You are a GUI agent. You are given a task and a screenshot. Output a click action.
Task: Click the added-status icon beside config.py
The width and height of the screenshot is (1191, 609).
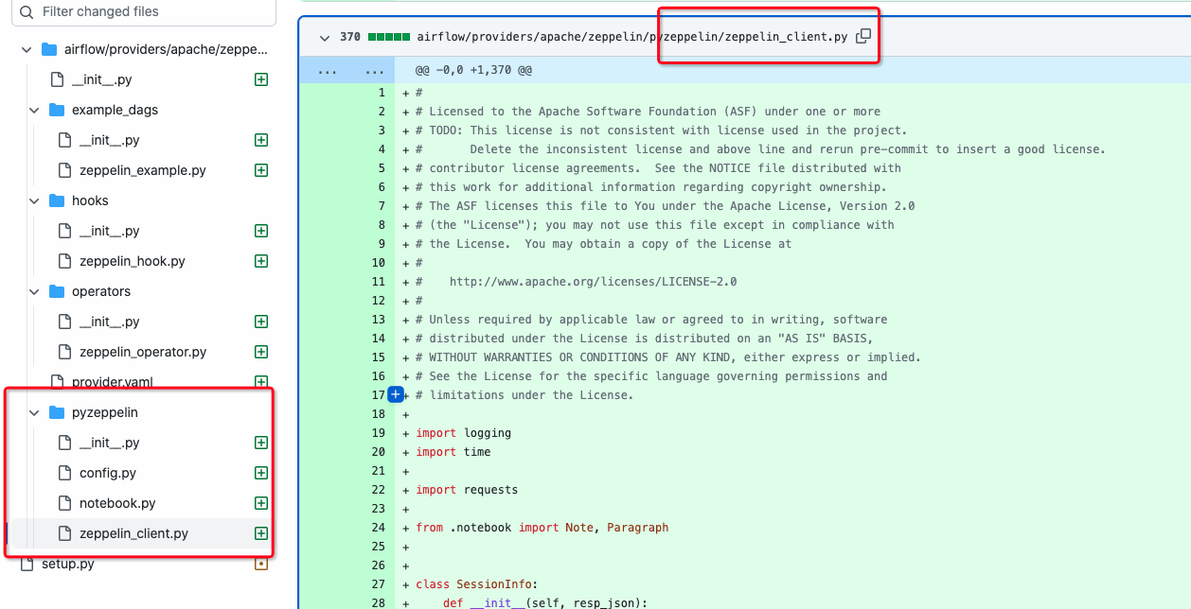[x=261, y=473]
